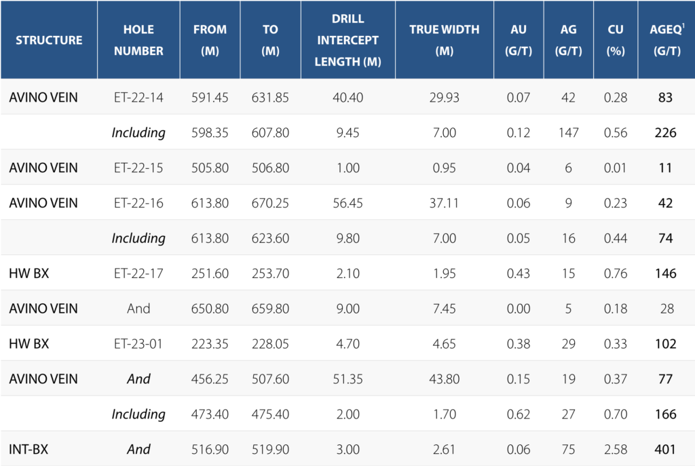The image size is (695, 466).
Task: Click the FROM (M) header cell
Action: pos(210,40)
